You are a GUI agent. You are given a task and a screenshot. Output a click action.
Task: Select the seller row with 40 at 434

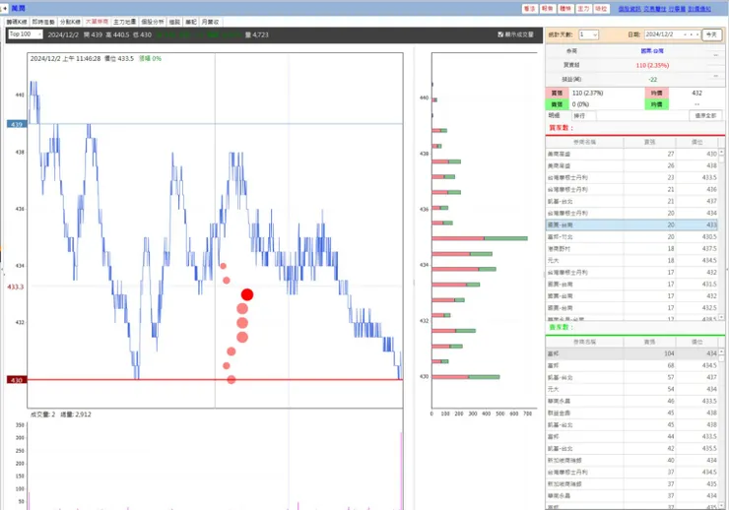631,461
